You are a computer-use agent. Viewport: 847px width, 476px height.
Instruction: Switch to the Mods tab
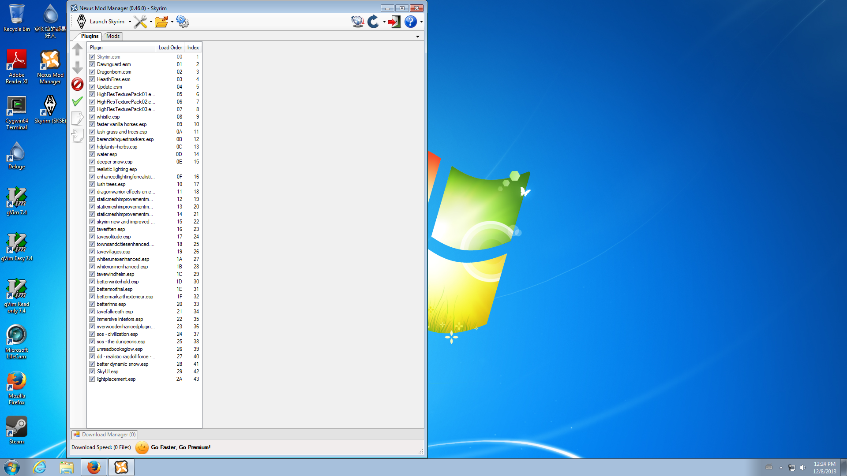click(x=113, y=36)
